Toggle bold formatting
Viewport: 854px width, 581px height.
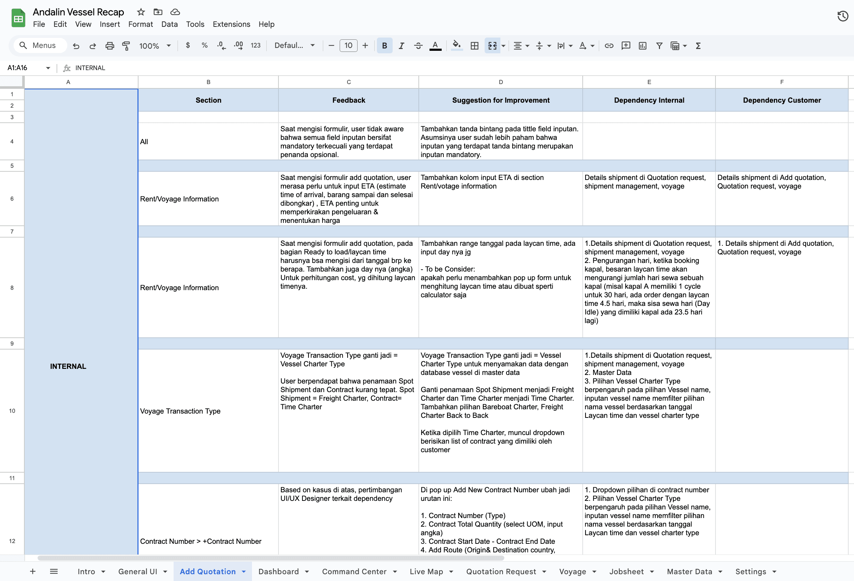pos(384,45)
